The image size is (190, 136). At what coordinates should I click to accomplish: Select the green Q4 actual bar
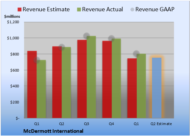[x=116, y=78]
